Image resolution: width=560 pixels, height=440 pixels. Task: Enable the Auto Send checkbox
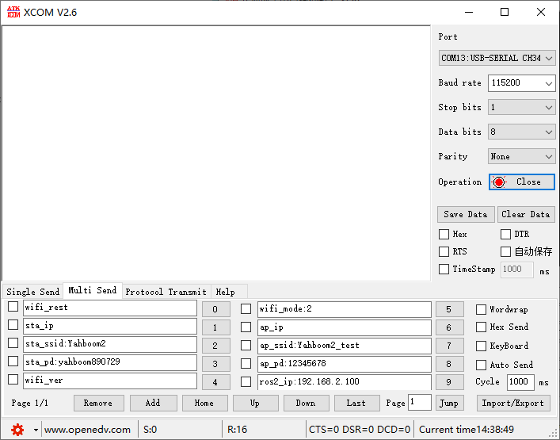[x=481, y=365]
